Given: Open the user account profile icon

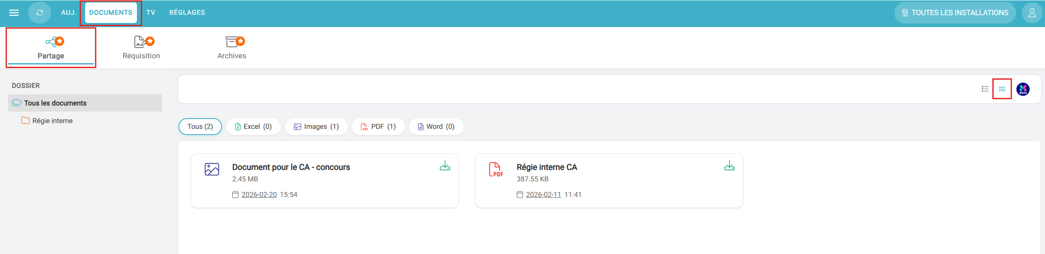Looking at the screenshot, I should (x=1031, y=13).
